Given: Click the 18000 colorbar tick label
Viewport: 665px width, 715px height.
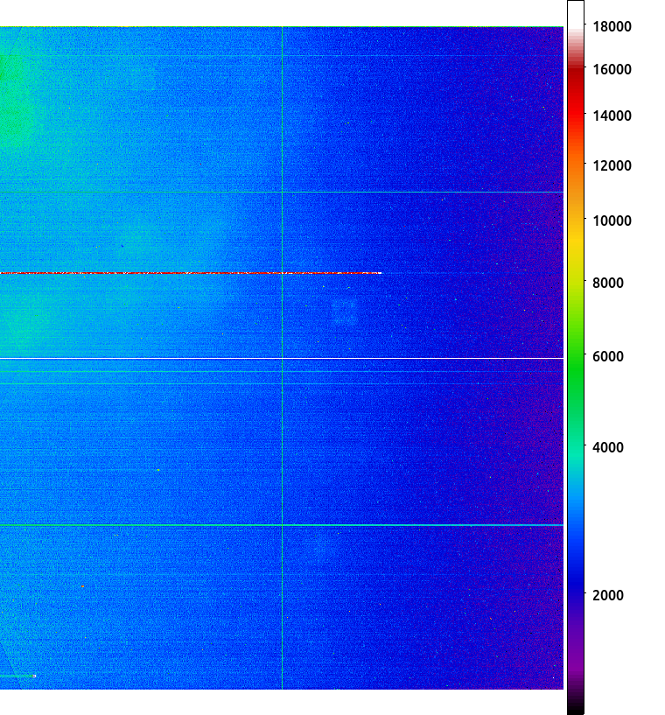Looking at the screenshot, I should tap(612, 26).
